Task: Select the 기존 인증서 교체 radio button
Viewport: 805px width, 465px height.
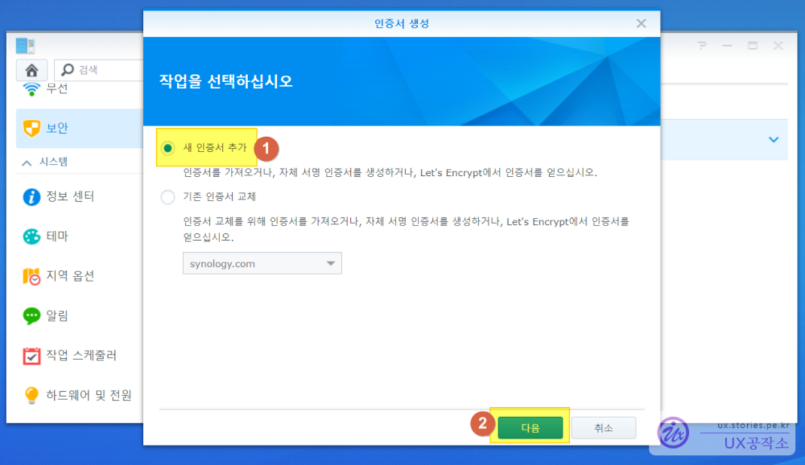Action: click(168, 197)
